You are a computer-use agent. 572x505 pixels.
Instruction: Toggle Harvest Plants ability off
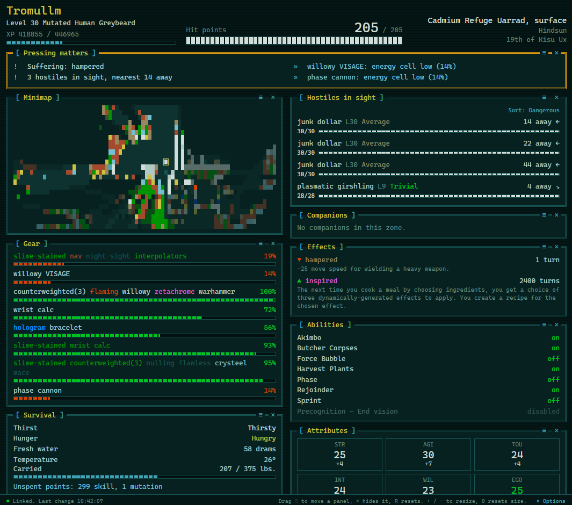(x=555, y=369)
